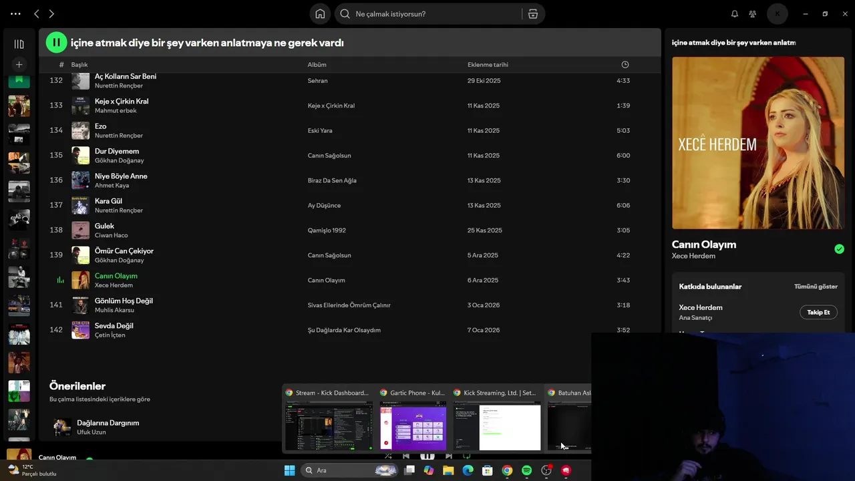Viewport: 855px width, 481px height.
Task: Create a playlist with the plus icon
Action: coord(19,65)
